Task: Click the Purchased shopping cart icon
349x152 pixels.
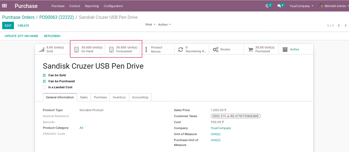Action: pyautogui.click(x=250, y=50)
